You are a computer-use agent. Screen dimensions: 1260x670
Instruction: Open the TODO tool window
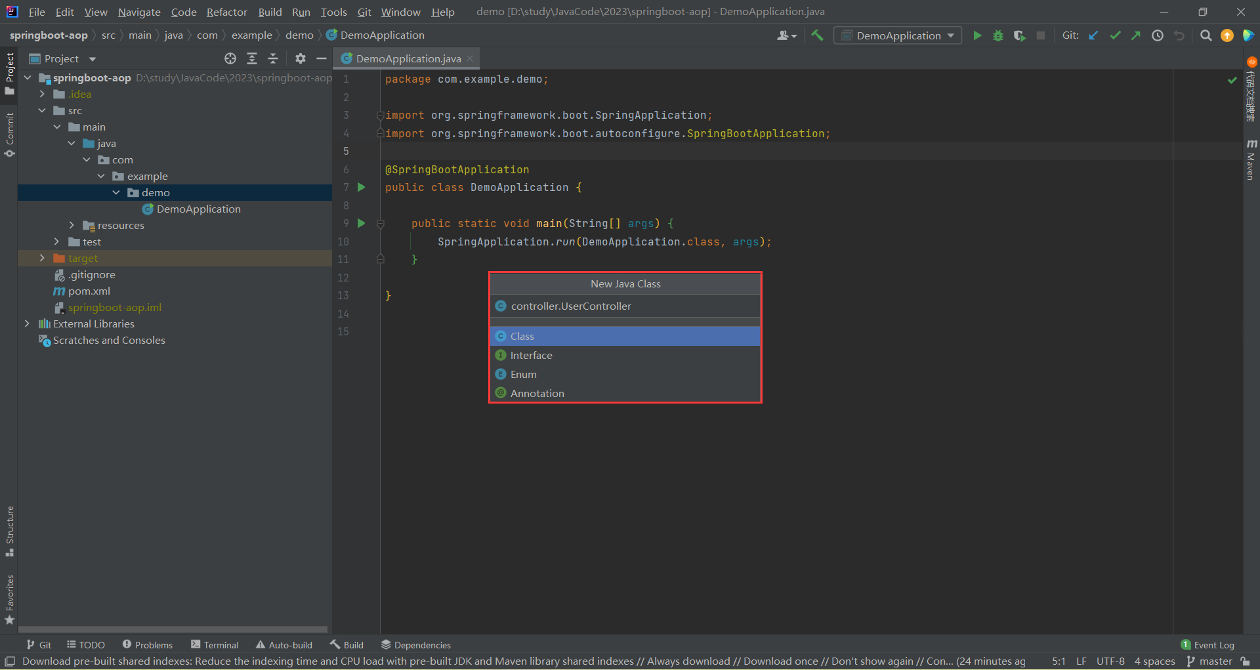pos(85,645)
